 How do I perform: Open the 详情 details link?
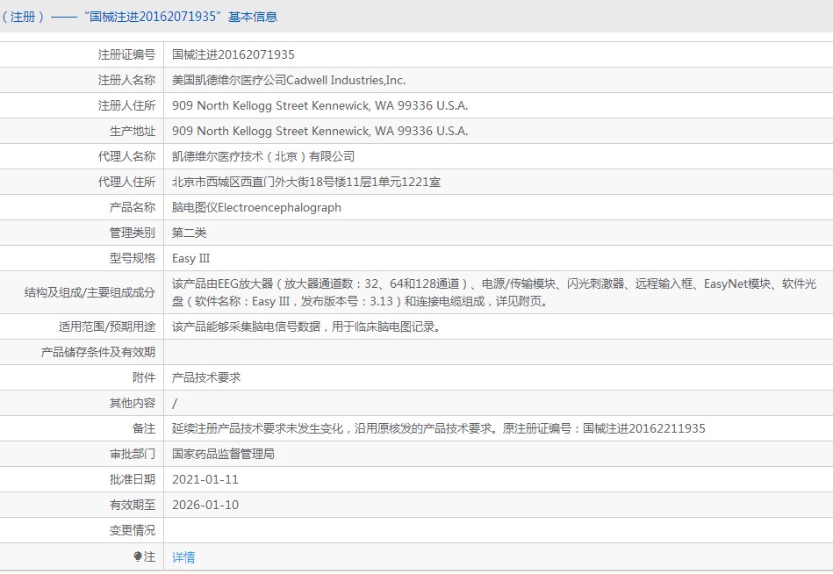(183, 557)
